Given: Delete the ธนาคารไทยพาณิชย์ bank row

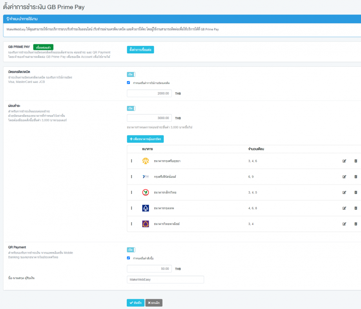Looking at the screenshot, I should 356,224.
